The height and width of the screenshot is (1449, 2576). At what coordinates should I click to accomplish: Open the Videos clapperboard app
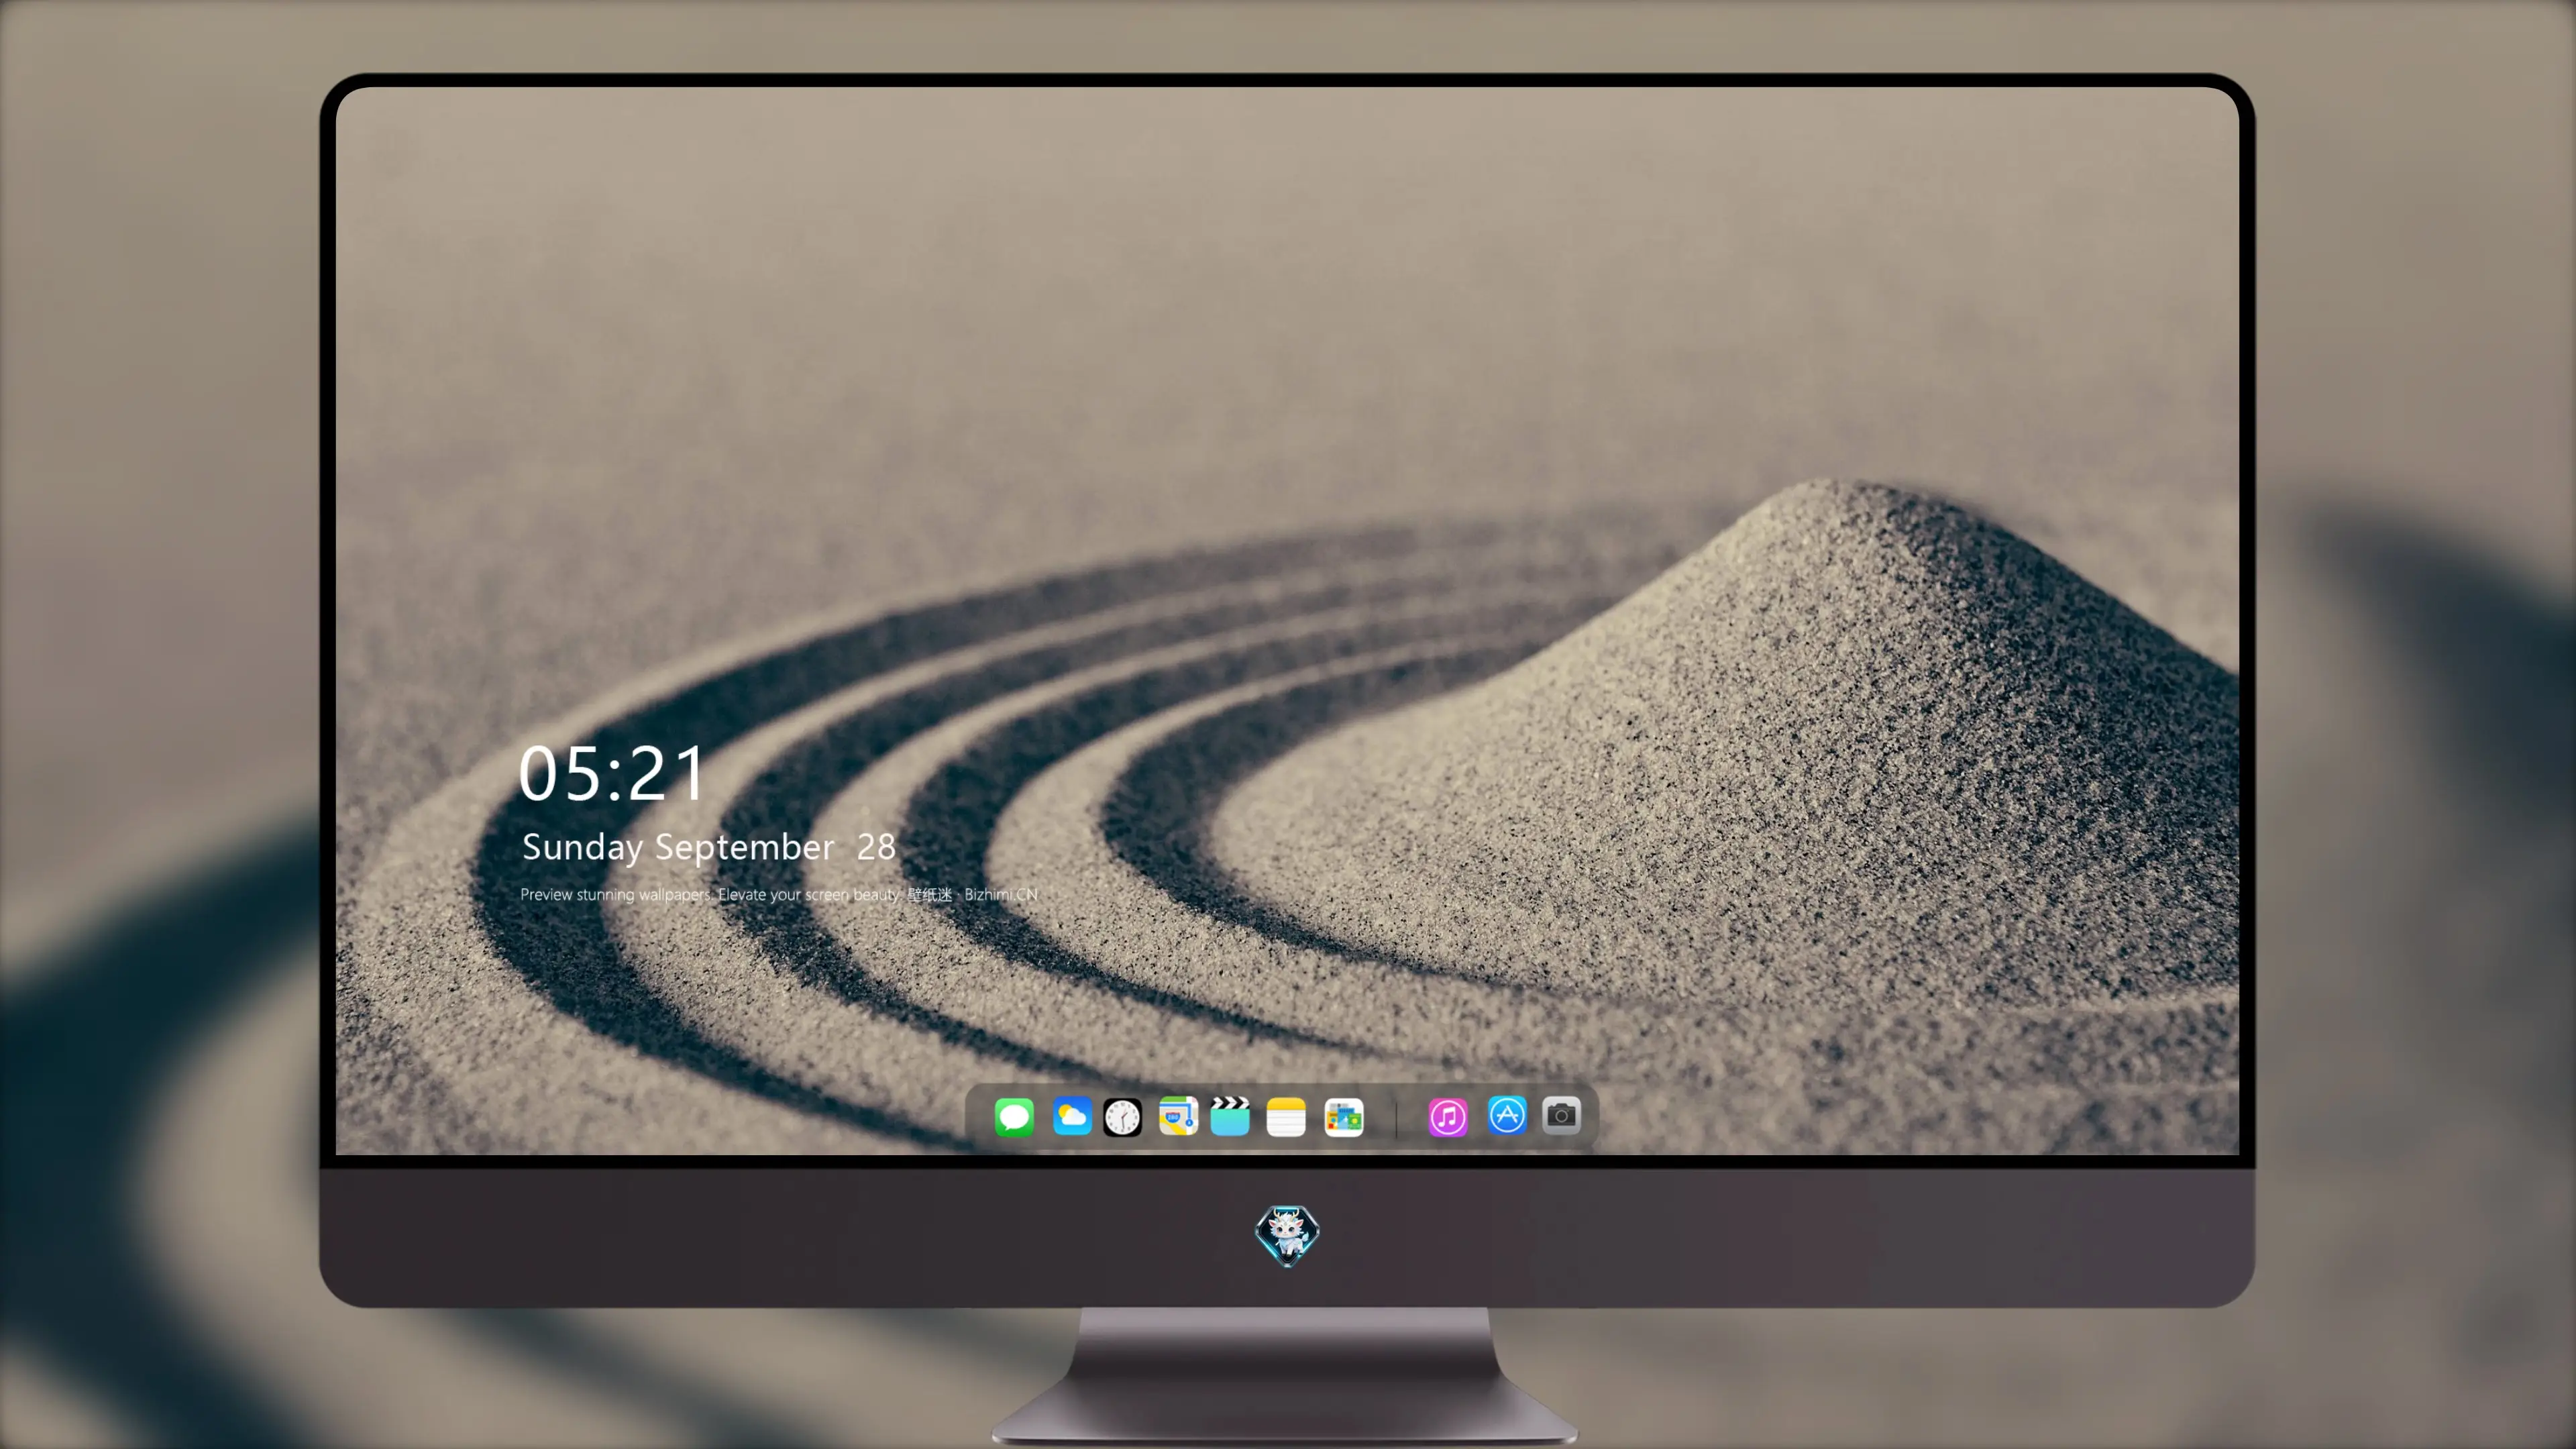pyautogui.click(x=1230, y=1116)
